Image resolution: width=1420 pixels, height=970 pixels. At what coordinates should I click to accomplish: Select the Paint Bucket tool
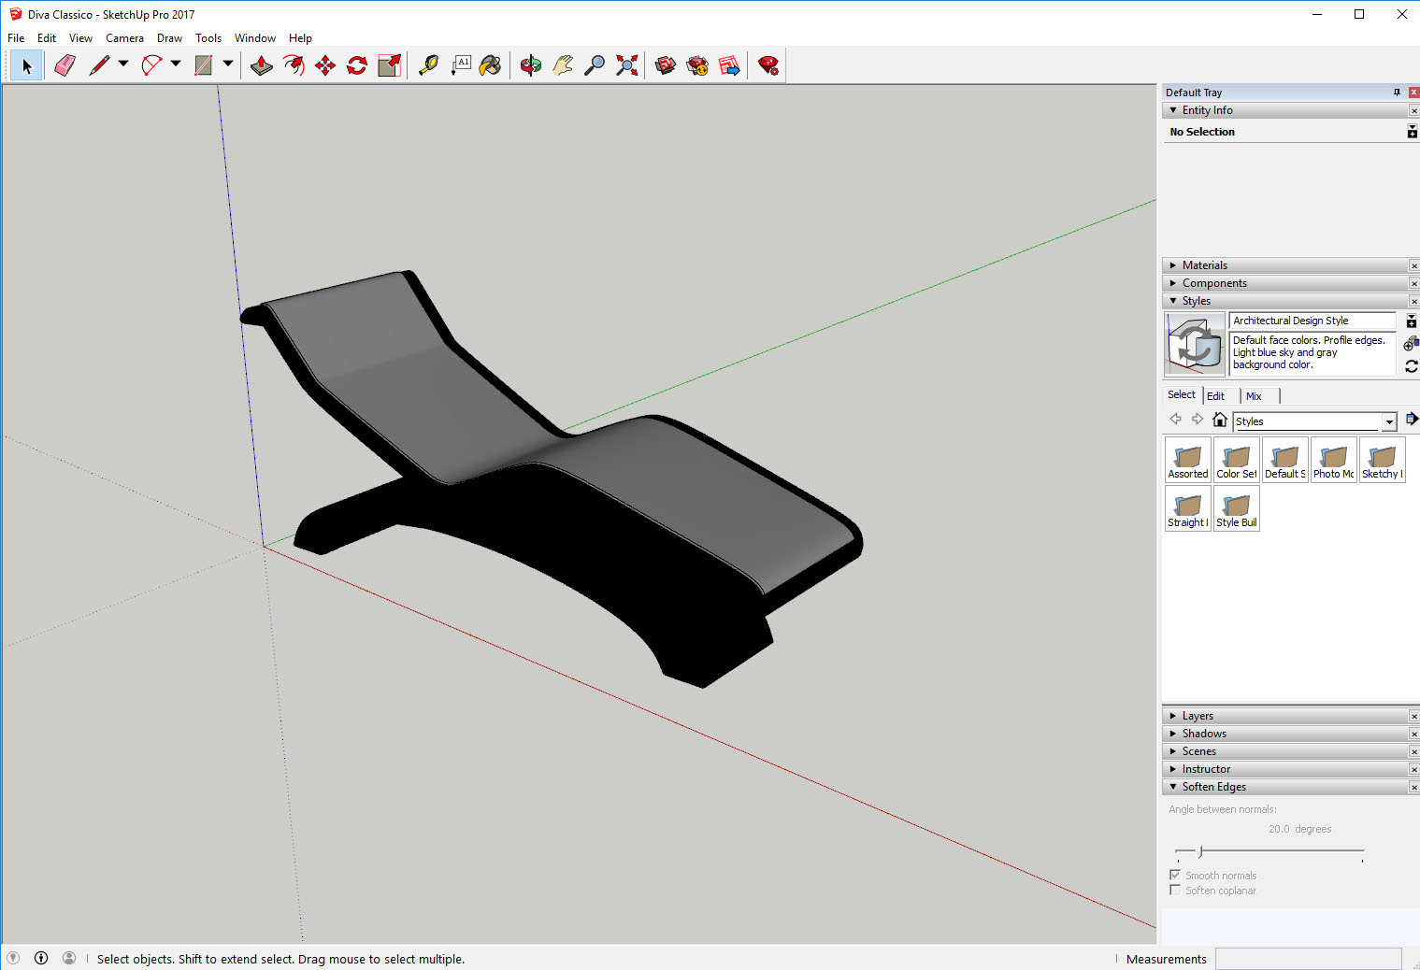pos(490,65)
